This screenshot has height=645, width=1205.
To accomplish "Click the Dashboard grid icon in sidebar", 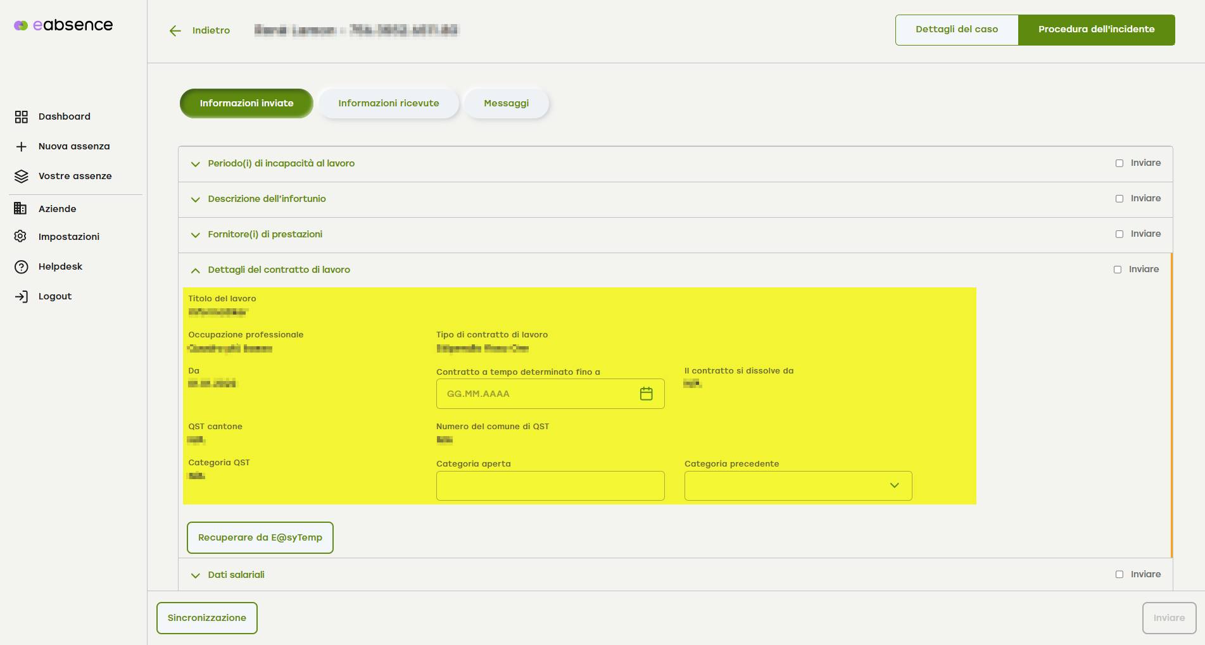I will point(22,116).
